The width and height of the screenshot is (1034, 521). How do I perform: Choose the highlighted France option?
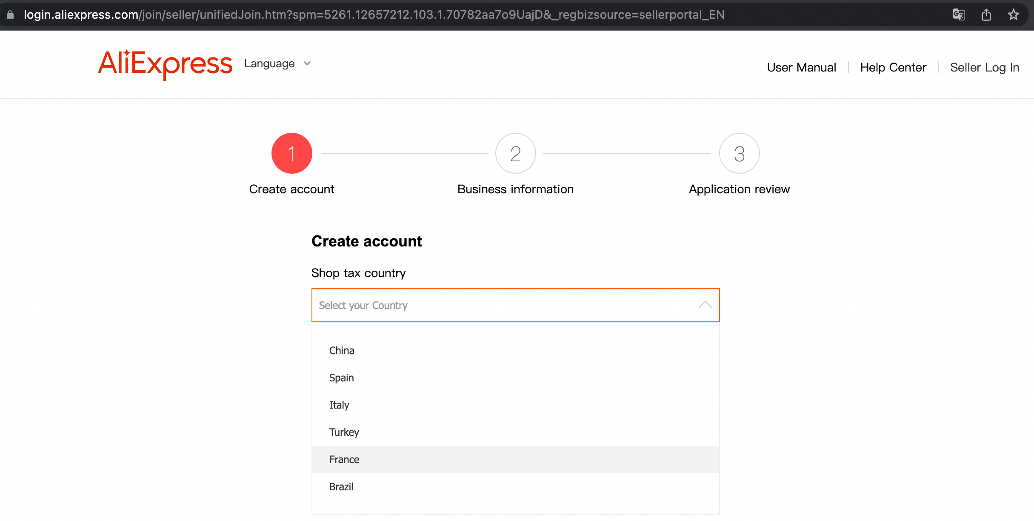[344, 459]
